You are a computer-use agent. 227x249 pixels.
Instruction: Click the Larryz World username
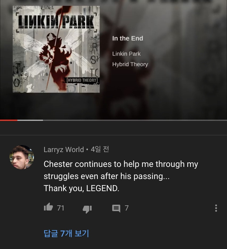point(64,150)
